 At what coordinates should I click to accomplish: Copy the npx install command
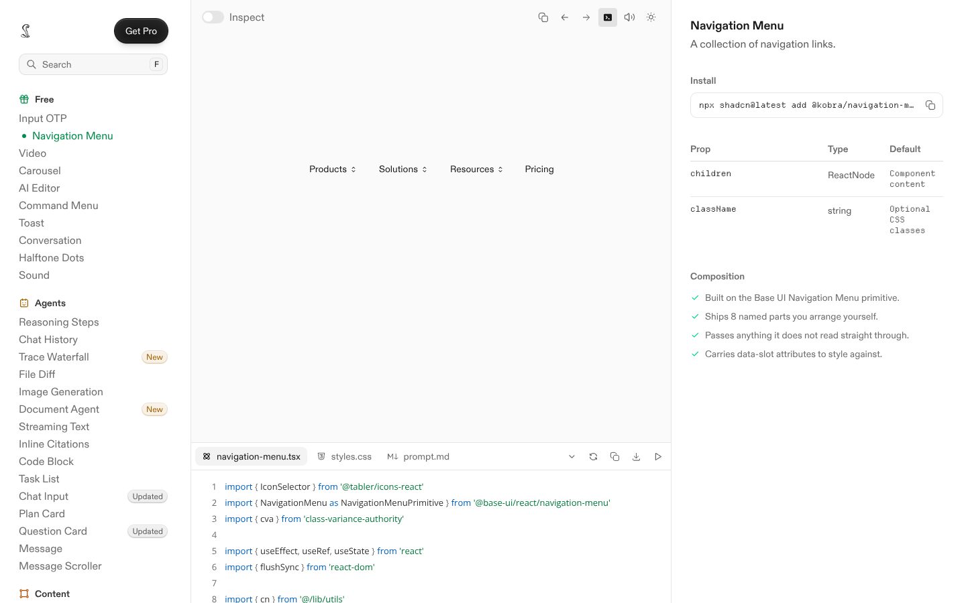(x=930, y=105)
